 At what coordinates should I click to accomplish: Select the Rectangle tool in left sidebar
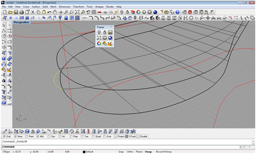click(x=10, y=42)
